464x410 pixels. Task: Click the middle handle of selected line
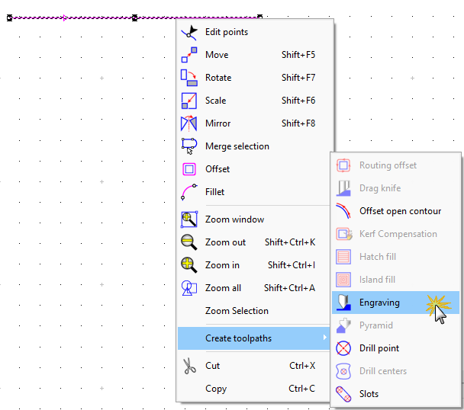(x=134, y=17)
